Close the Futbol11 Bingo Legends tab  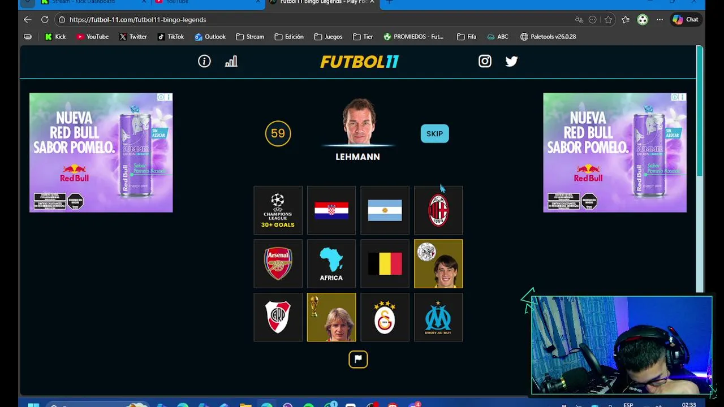click(x=372, y=2)
